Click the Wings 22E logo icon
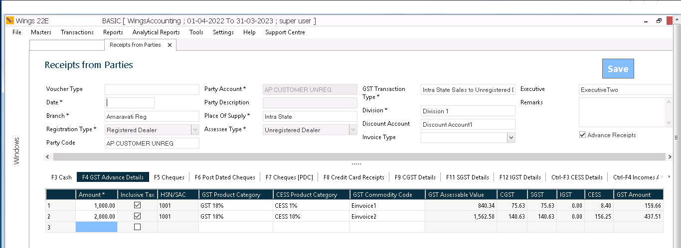This screenshot has width=681, height=248. (x=9, y=21)
